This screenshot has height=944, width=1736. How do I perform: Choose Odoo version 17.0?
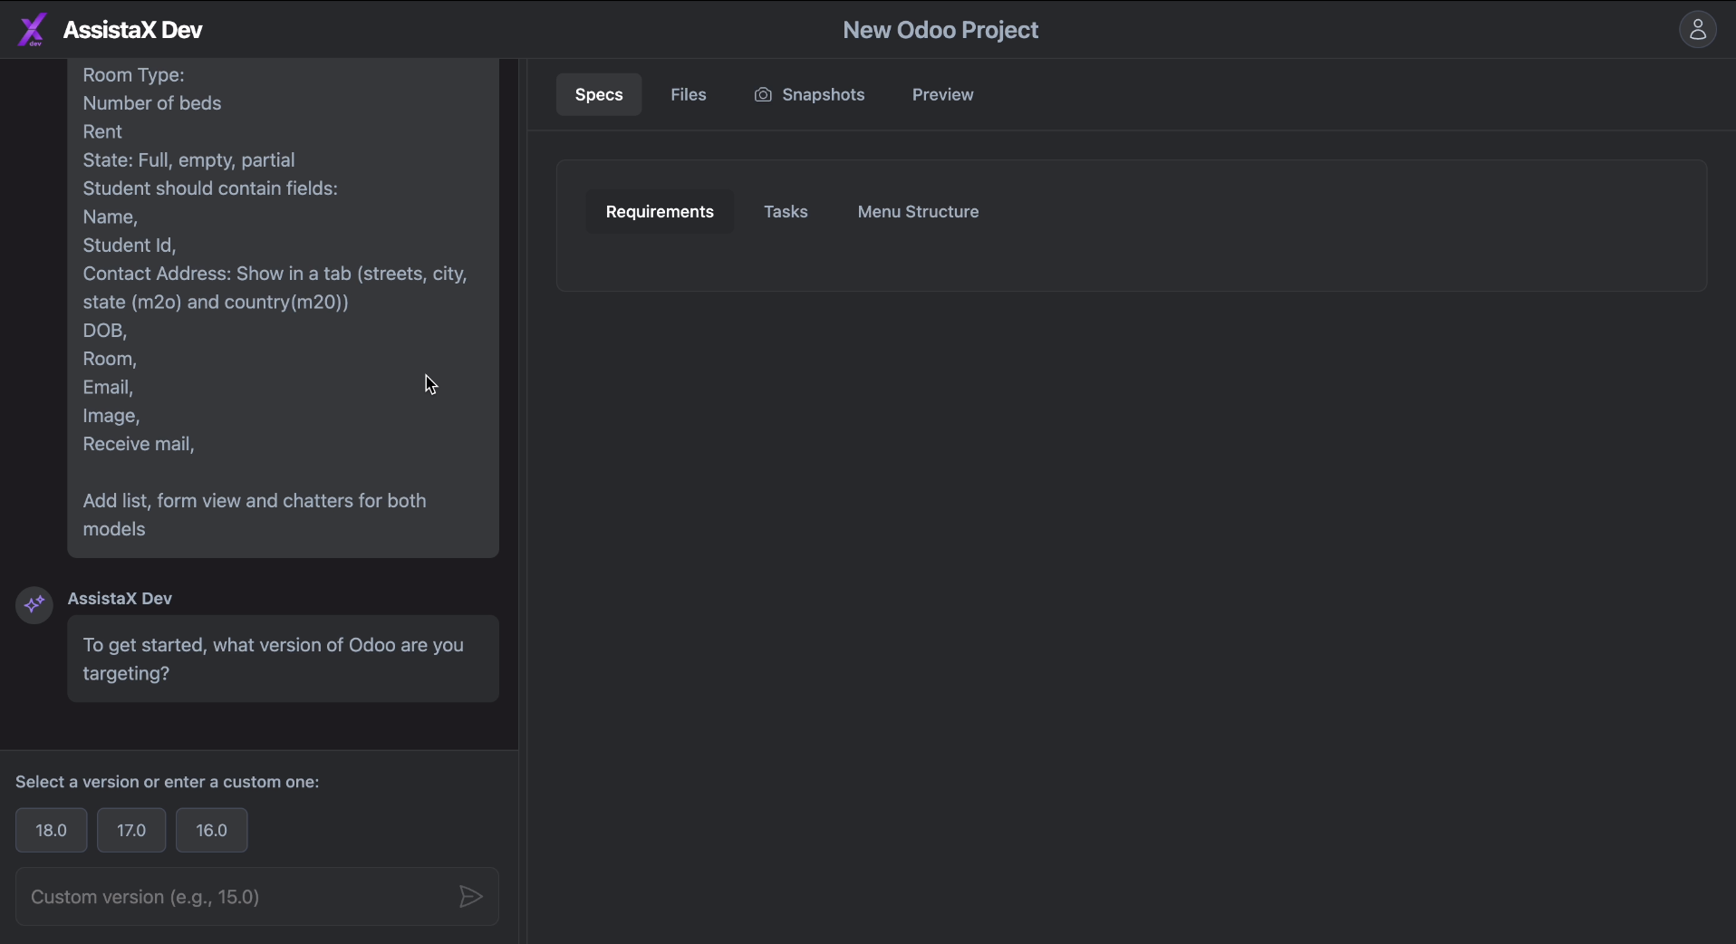pyautogui.click(x=131, y=831)
